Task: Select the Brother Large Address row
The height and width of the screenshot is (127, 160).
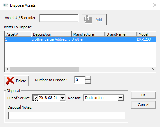Action: click(x=80, y=39)
